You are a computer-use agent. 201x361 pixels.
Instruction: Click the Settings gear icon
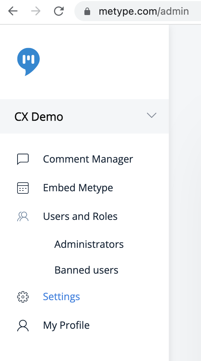click(23, 297)
